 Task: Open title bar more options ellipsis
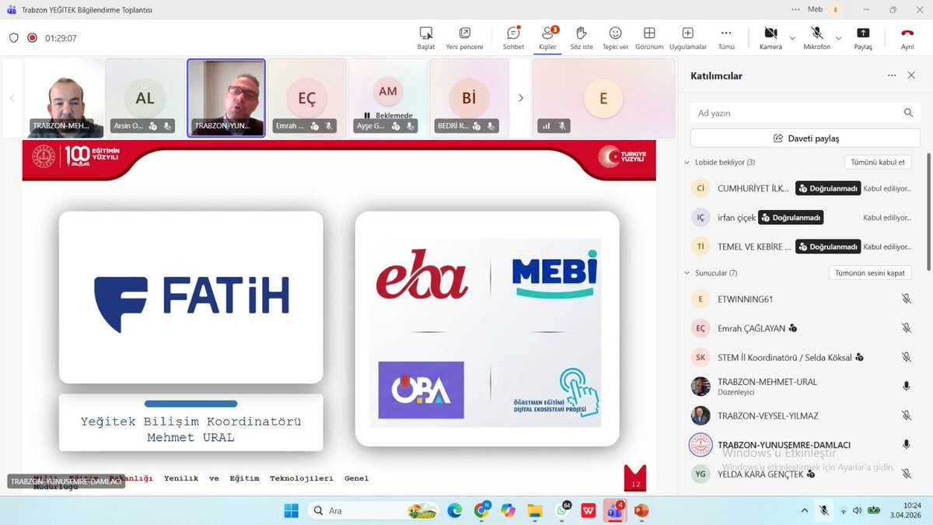coord(795,9)
